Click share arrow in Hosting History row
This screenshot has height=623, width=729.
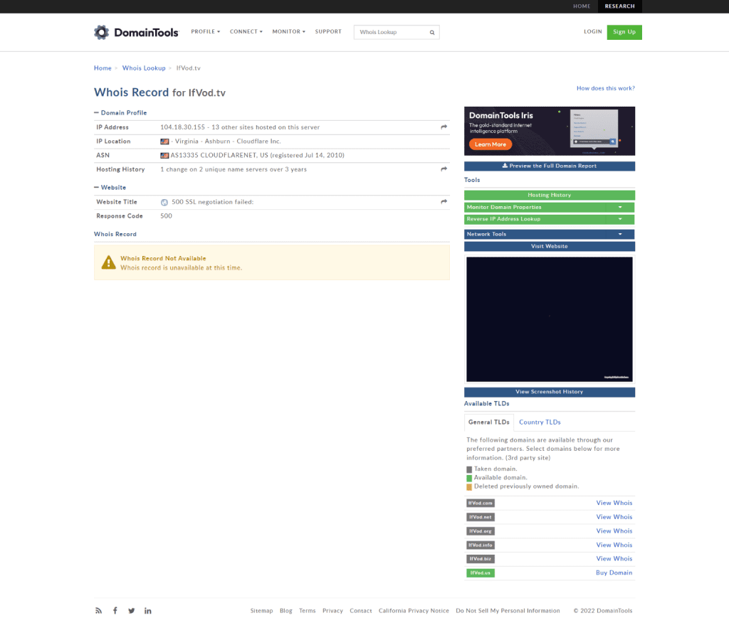444,169
